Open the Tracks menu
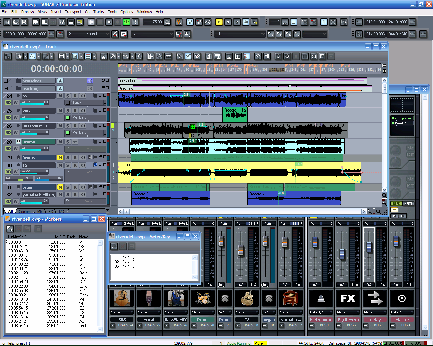The image size is (433, 346). (98, 12)
